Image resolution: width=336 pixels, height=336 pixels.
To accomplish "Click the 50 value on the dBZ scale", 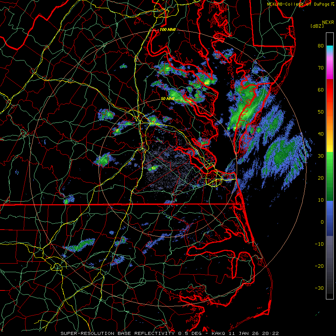I will 321,112.
